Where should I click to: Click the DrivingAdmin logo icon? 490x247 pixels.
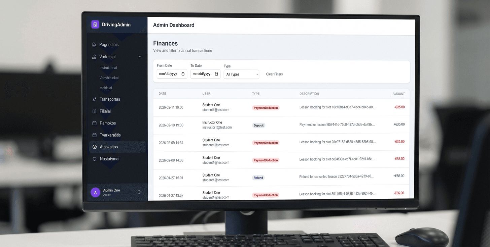click(95, 24)
